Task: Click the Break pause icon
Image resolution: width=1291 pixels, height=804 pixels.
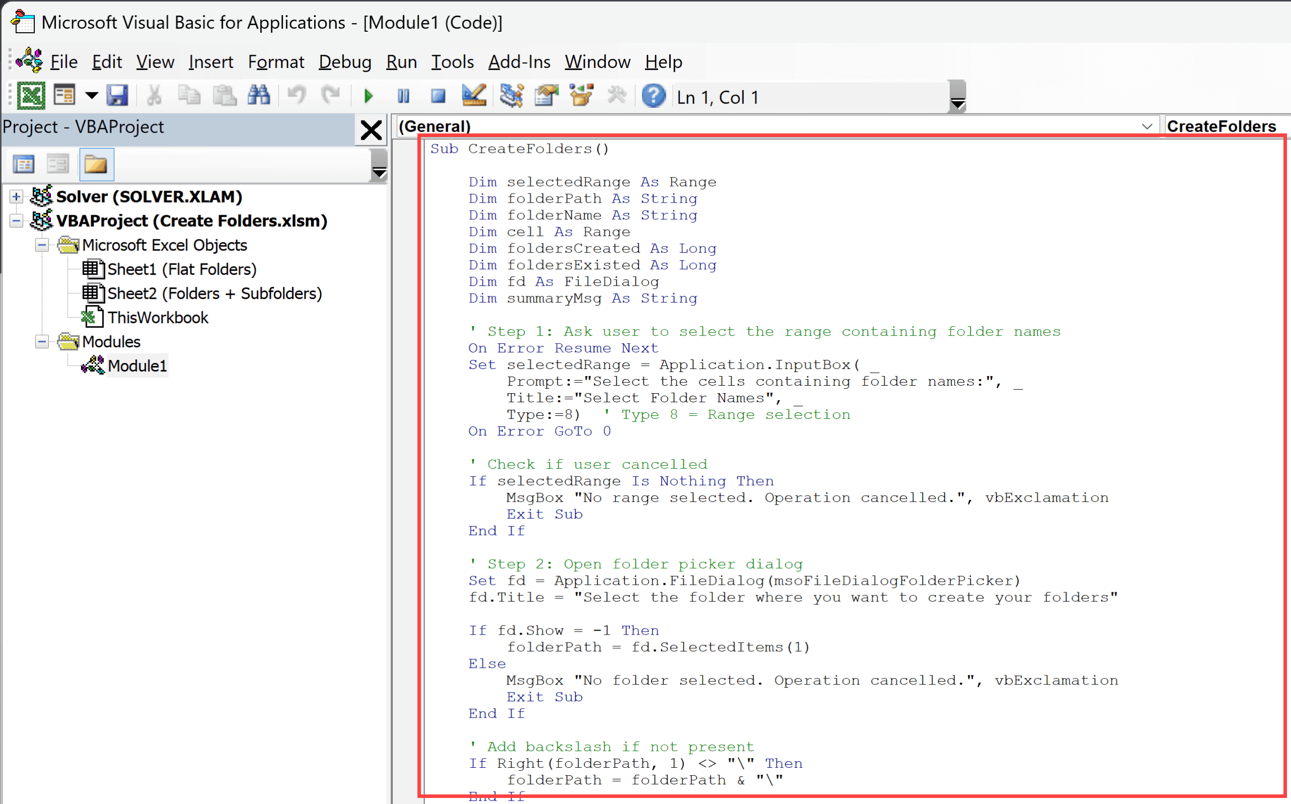Action: (404, 96)
